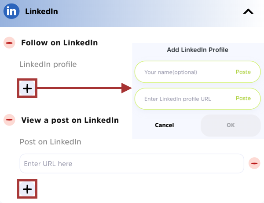The image size is (264, 203).
Task: Delete the post URL row using minus icon
Action: pyautogui.click(x=254, y=163)
